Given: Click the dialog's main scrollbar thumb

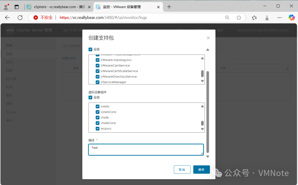Looking at the screenshot, I should pos(208,112).
